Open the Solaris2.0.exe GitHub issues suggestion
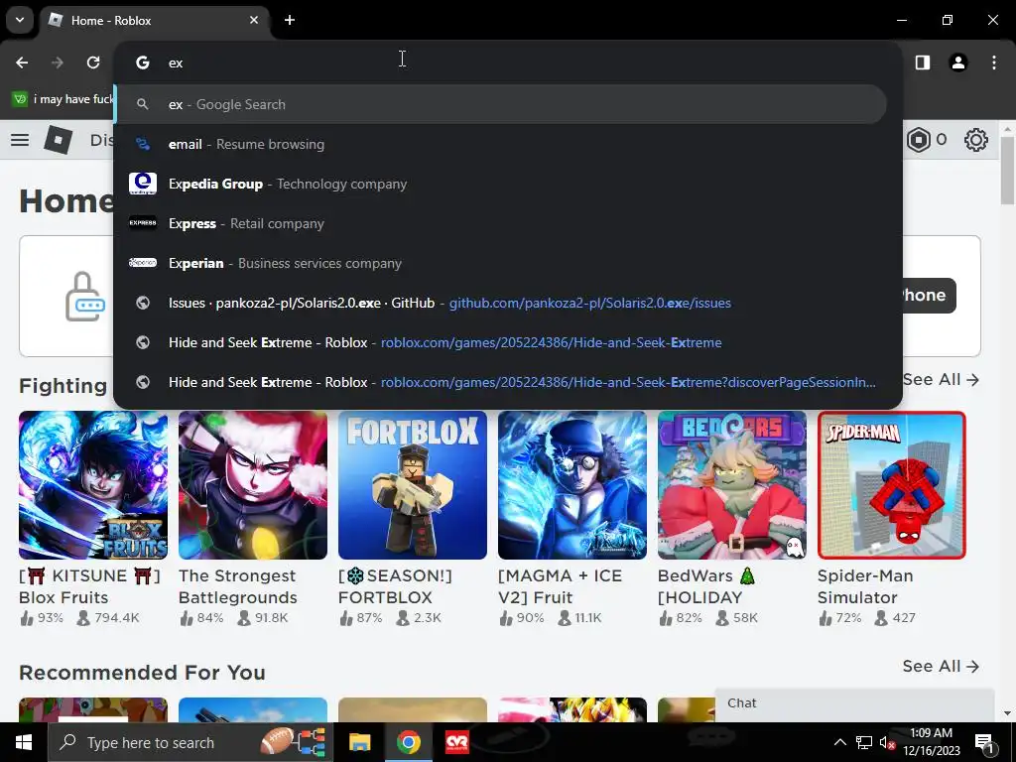1016x762 pixels. pyautogui.click(x=500, y=303)
